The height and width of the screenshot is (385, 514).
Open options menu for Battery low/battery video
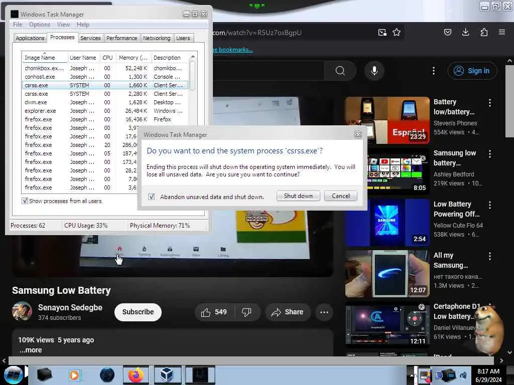[x=490, y=103]
